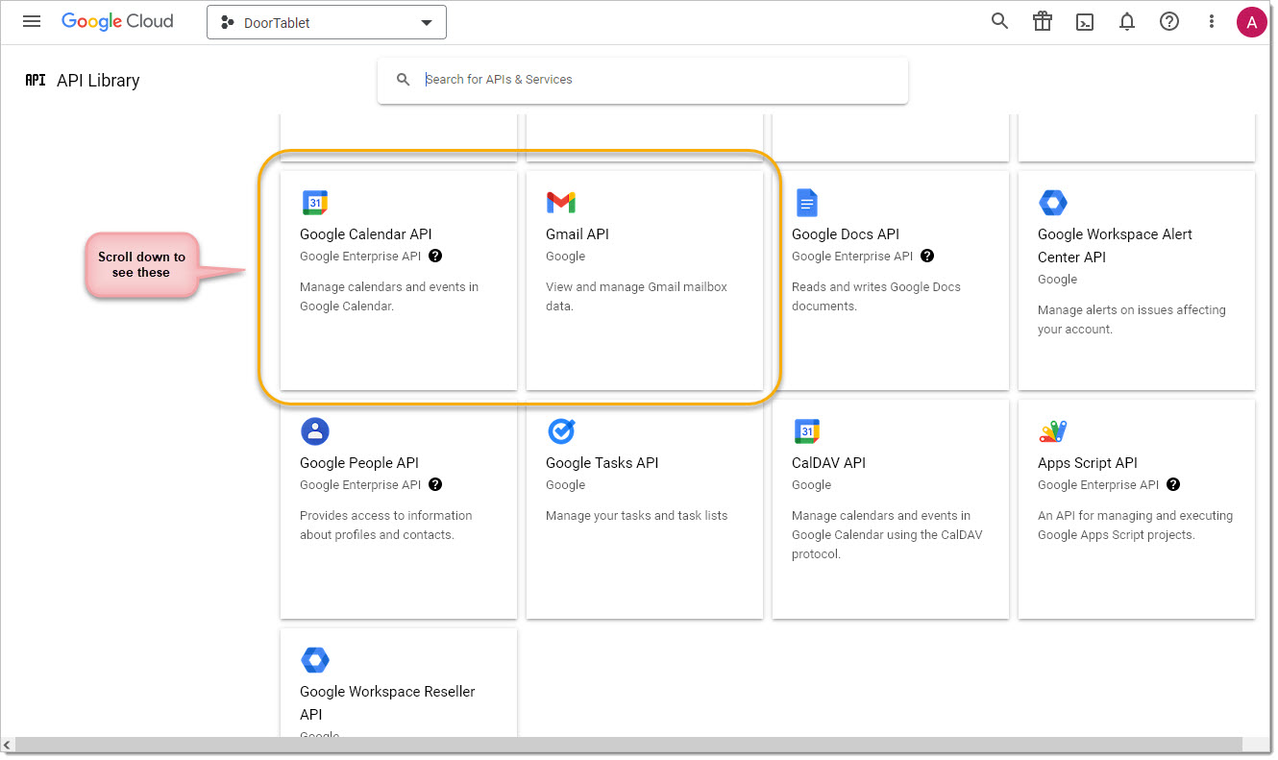Open the Google Tasks API card
The width and height of the screenshot is (1278, 760).
[x=644, y=508]
